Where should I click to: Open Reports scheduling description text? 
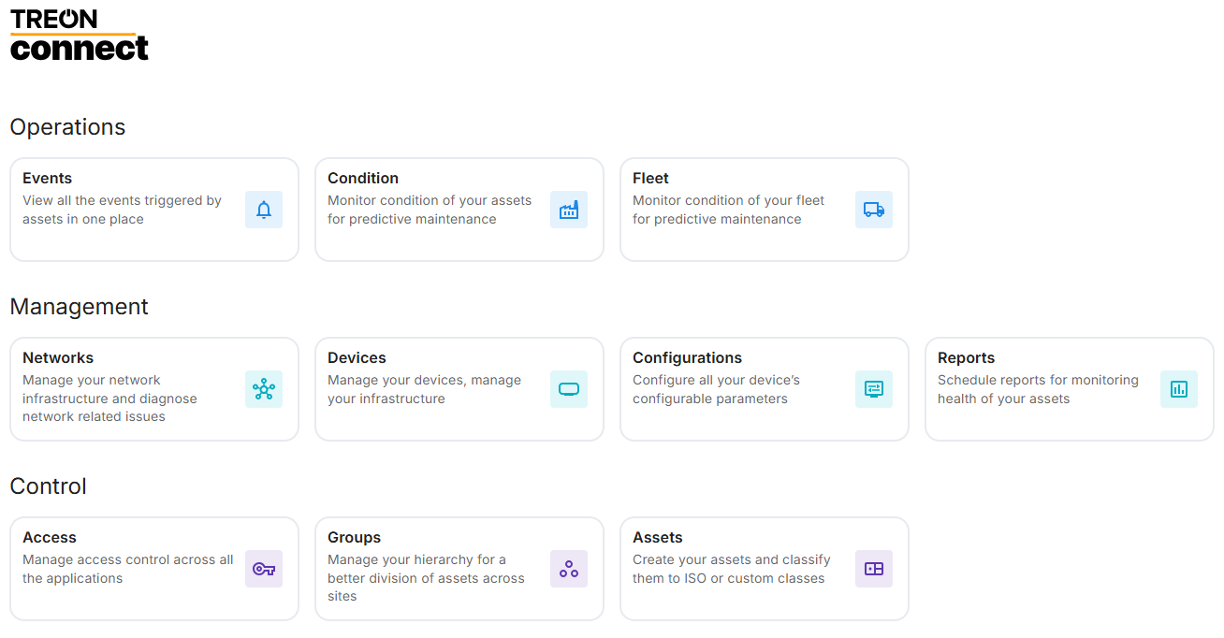coord(1037,389)
